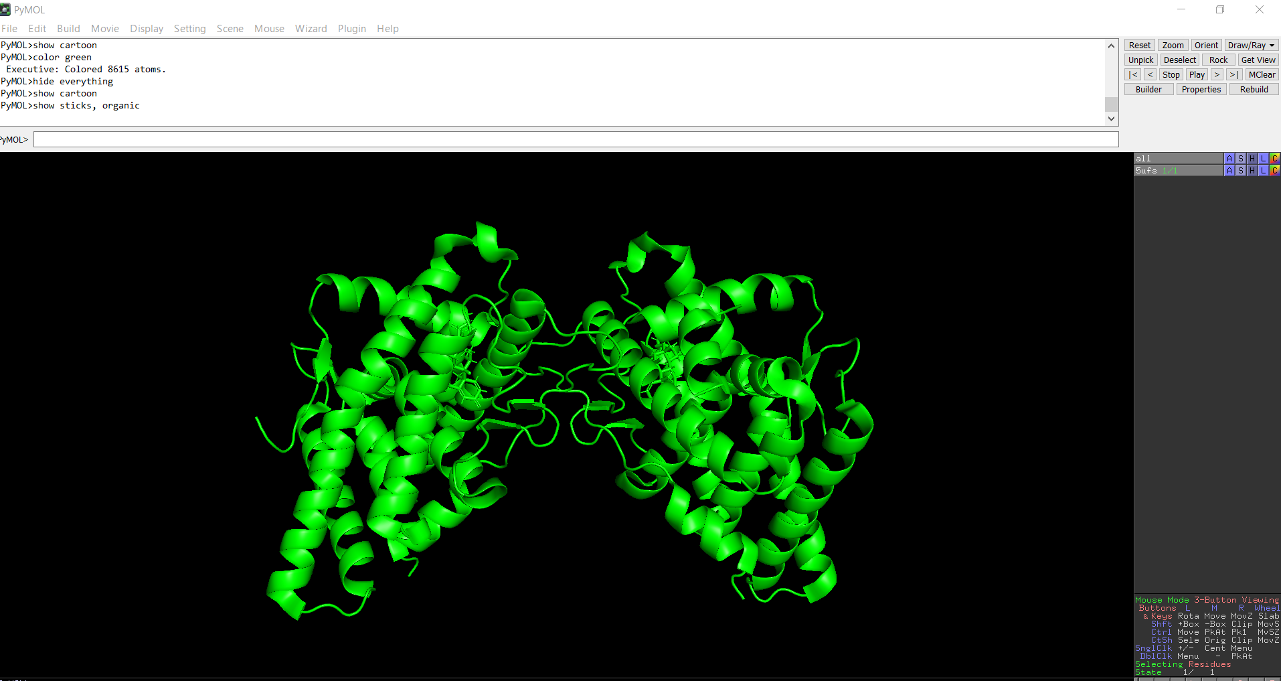Click the Zoom button
This screenshot has width=1281, height=681.
(x=1173, y=46)
